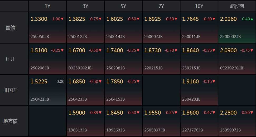
Task: Select the 1Y column header
Action: click(x=47, y=6)
